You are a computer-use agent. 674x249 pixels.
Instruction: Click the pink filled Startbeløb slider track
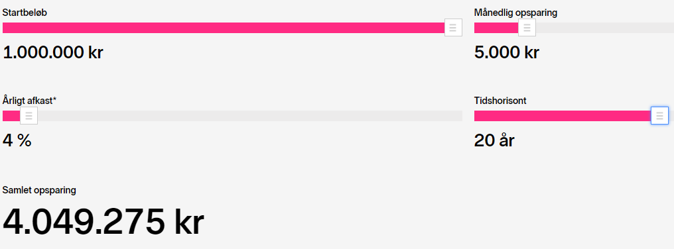coord(224,28)
